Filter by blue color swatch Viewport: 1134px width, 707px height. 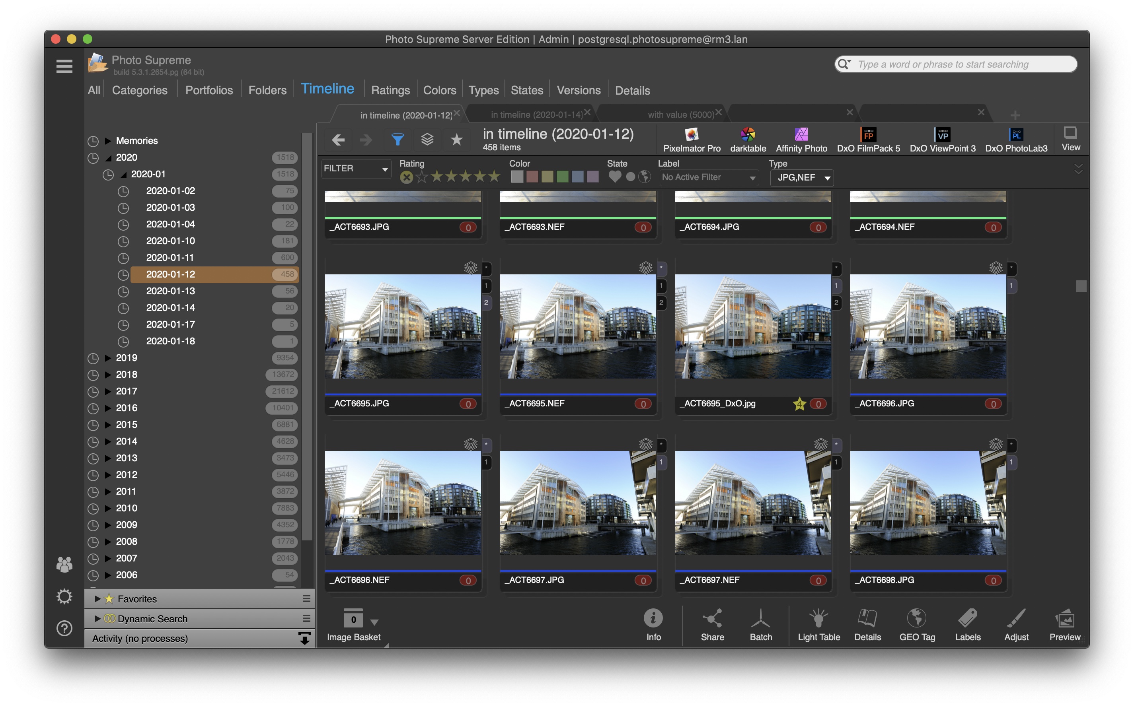578,177
